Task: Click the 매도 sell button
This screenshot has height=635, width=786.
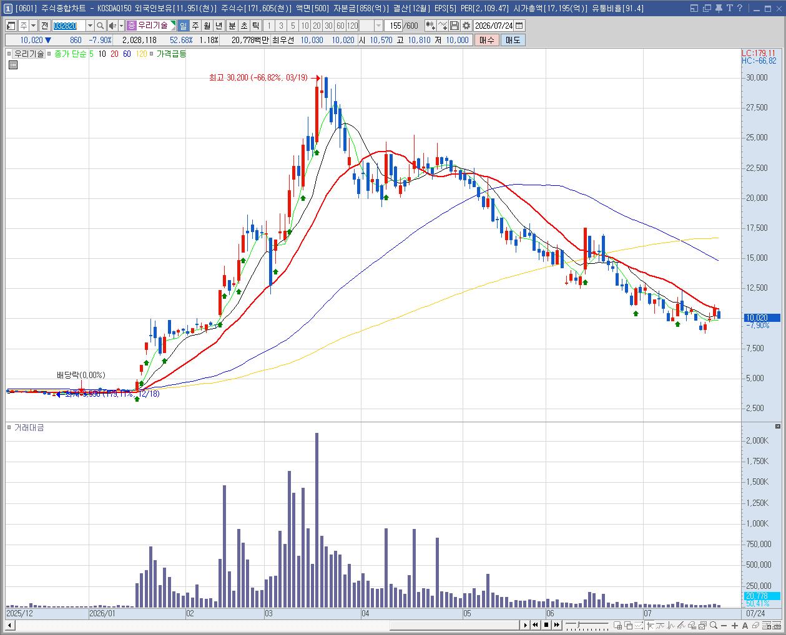Action: tap(513, 40)
